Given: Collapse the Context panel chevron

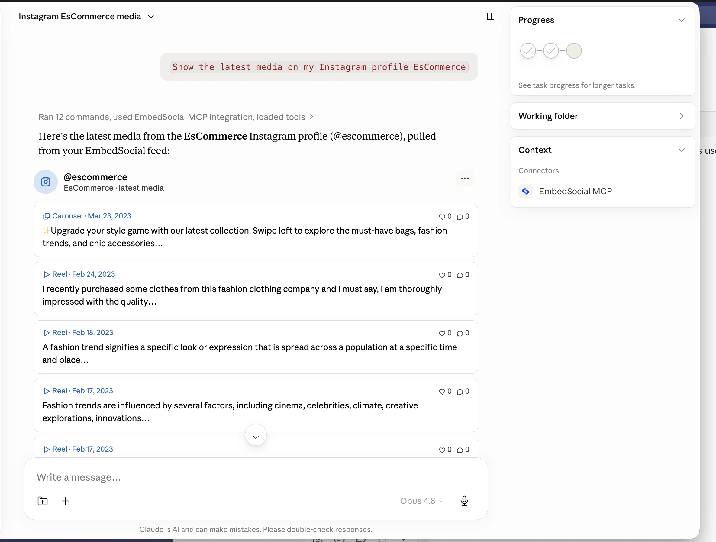Looking at the screenshot, I should 681,150.
